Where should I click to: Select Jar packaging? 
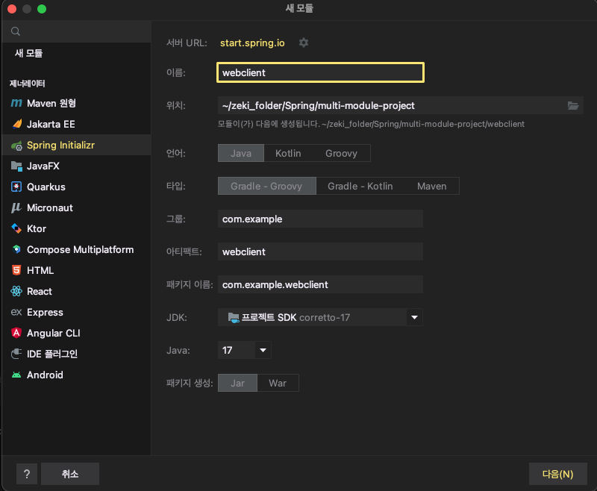pyautogui.click(x=237, y=383)
